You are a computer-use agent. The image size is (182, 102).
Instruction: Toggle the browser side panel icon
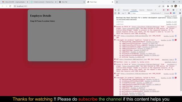coord(172,6)
